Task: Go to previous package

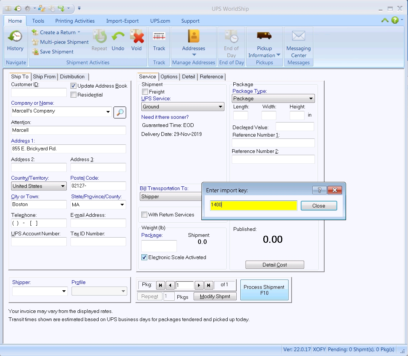Action: click(170, 285)
